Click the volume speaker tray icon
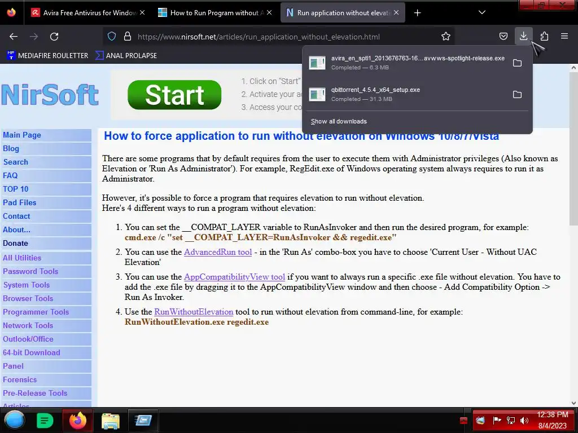This screenshot has width=578, height=433. point(524,421)
